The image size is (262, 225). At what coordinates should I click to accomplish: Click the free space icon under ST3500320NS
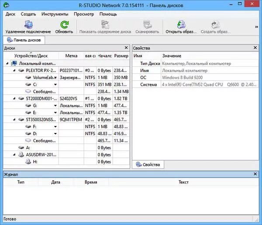28,140
